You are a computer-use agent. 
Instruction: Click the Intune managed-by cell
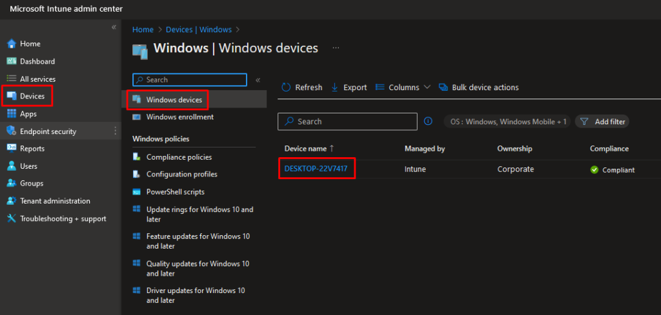point(415,169)
